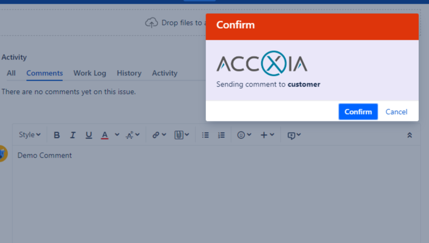Image resolution: width=429 pixels, height=243 pixels.
Task: Insert a link via link icon
Action: (x=156, y=135)
